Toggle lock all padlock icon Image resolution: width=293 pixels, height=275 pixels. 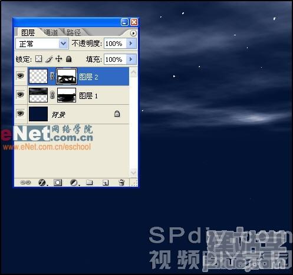[x=68, y=59]
